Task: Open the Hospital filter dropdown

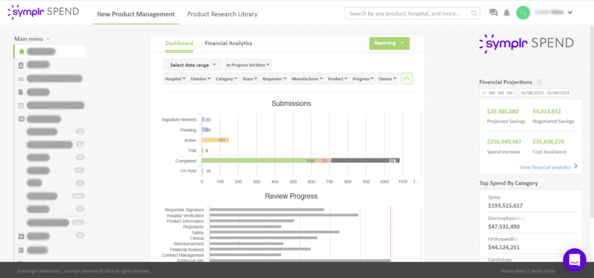Action: coord(175,79)
